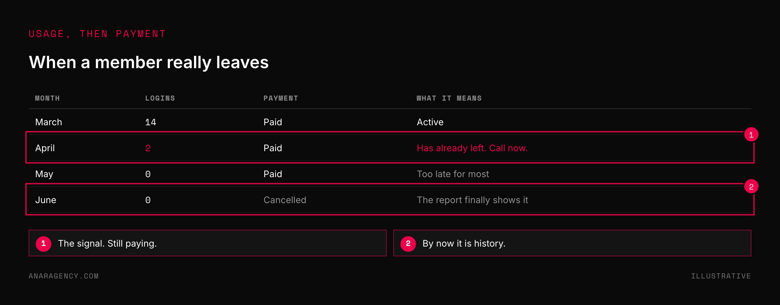The image size is (780, 305).
Task: Click the 'USAGE, THEN PAYMENT' red overline text
Action: [x=97, y=34]
